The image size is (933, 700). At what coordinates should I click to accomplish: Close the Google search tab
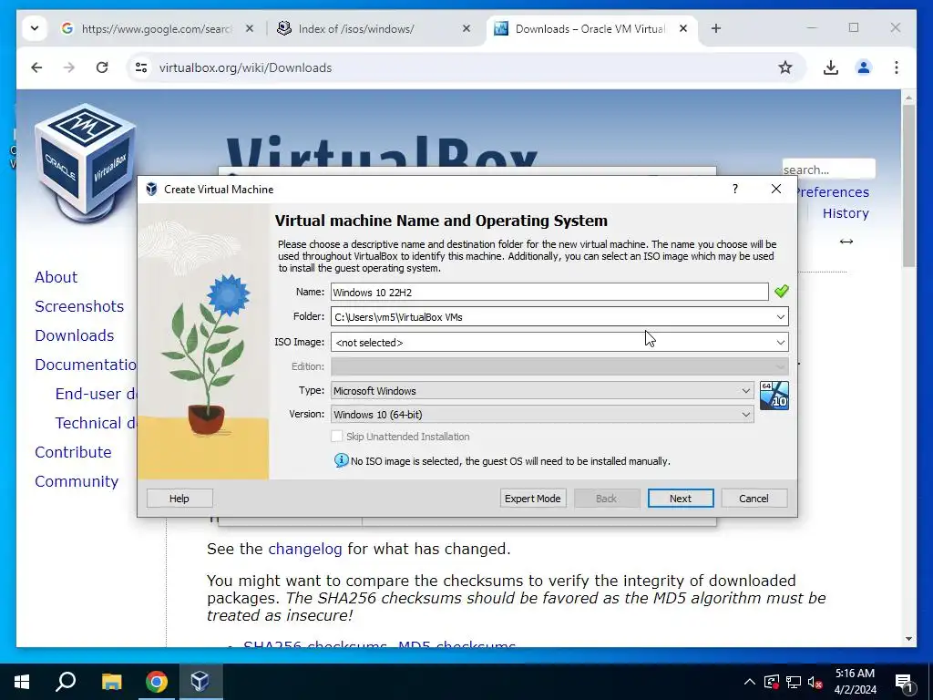tap(250, 28)
